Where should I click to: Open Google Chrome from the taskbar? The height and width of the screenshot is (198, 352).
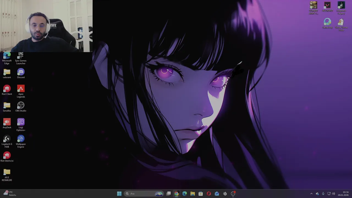pos(177,194)
